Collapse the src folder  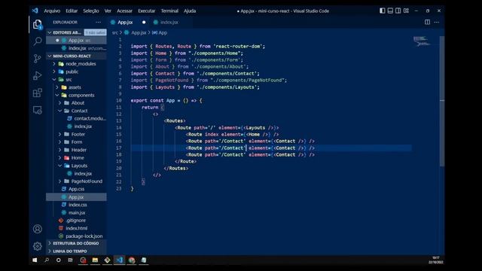coord(54,80)
